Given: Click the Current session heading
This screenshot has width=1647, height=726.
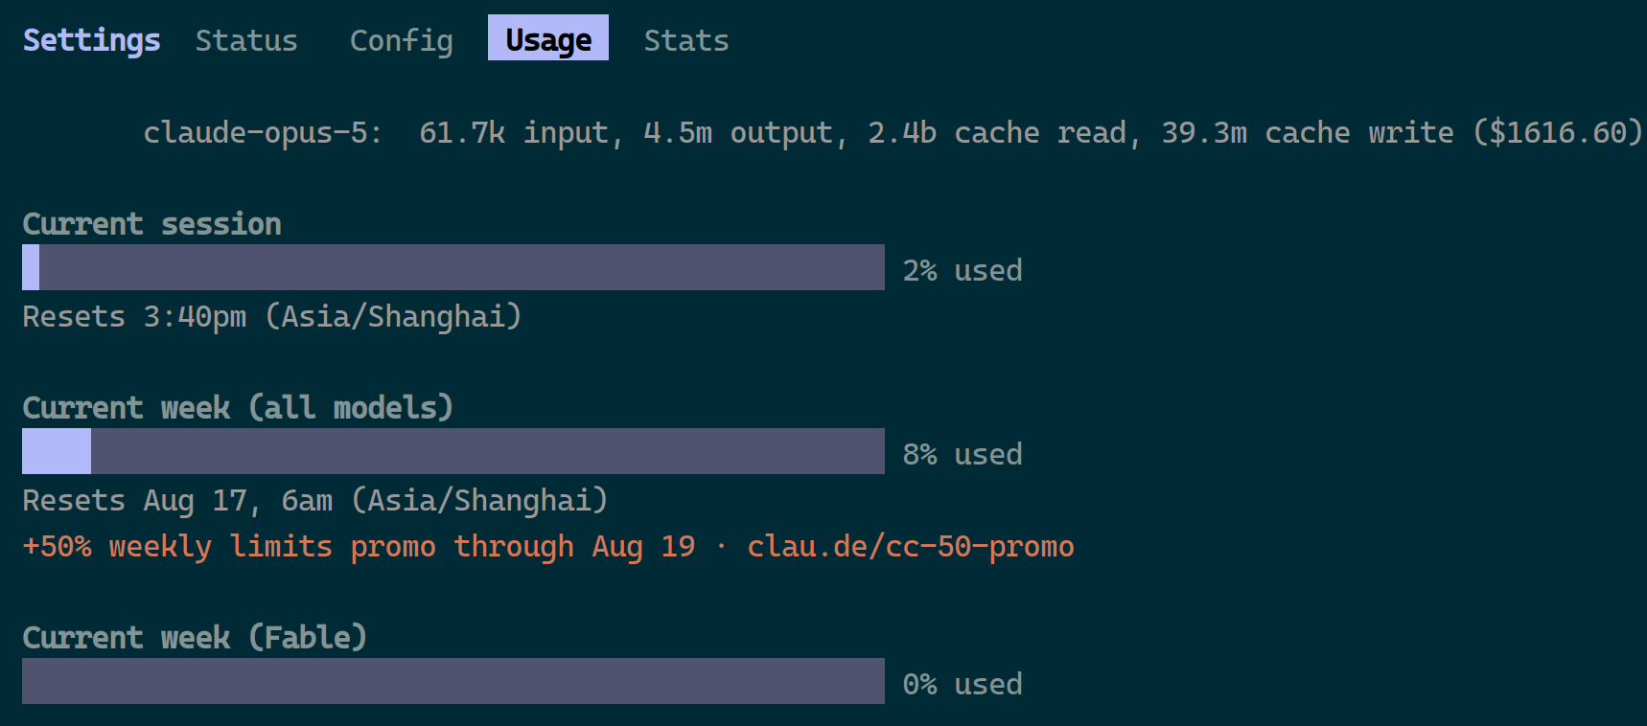Looking at the screenshot, I should [x=152, y=223].
